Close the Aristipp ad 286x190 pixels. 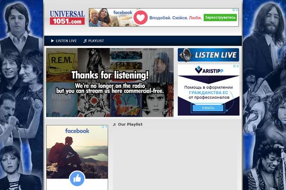click(238, 66)
